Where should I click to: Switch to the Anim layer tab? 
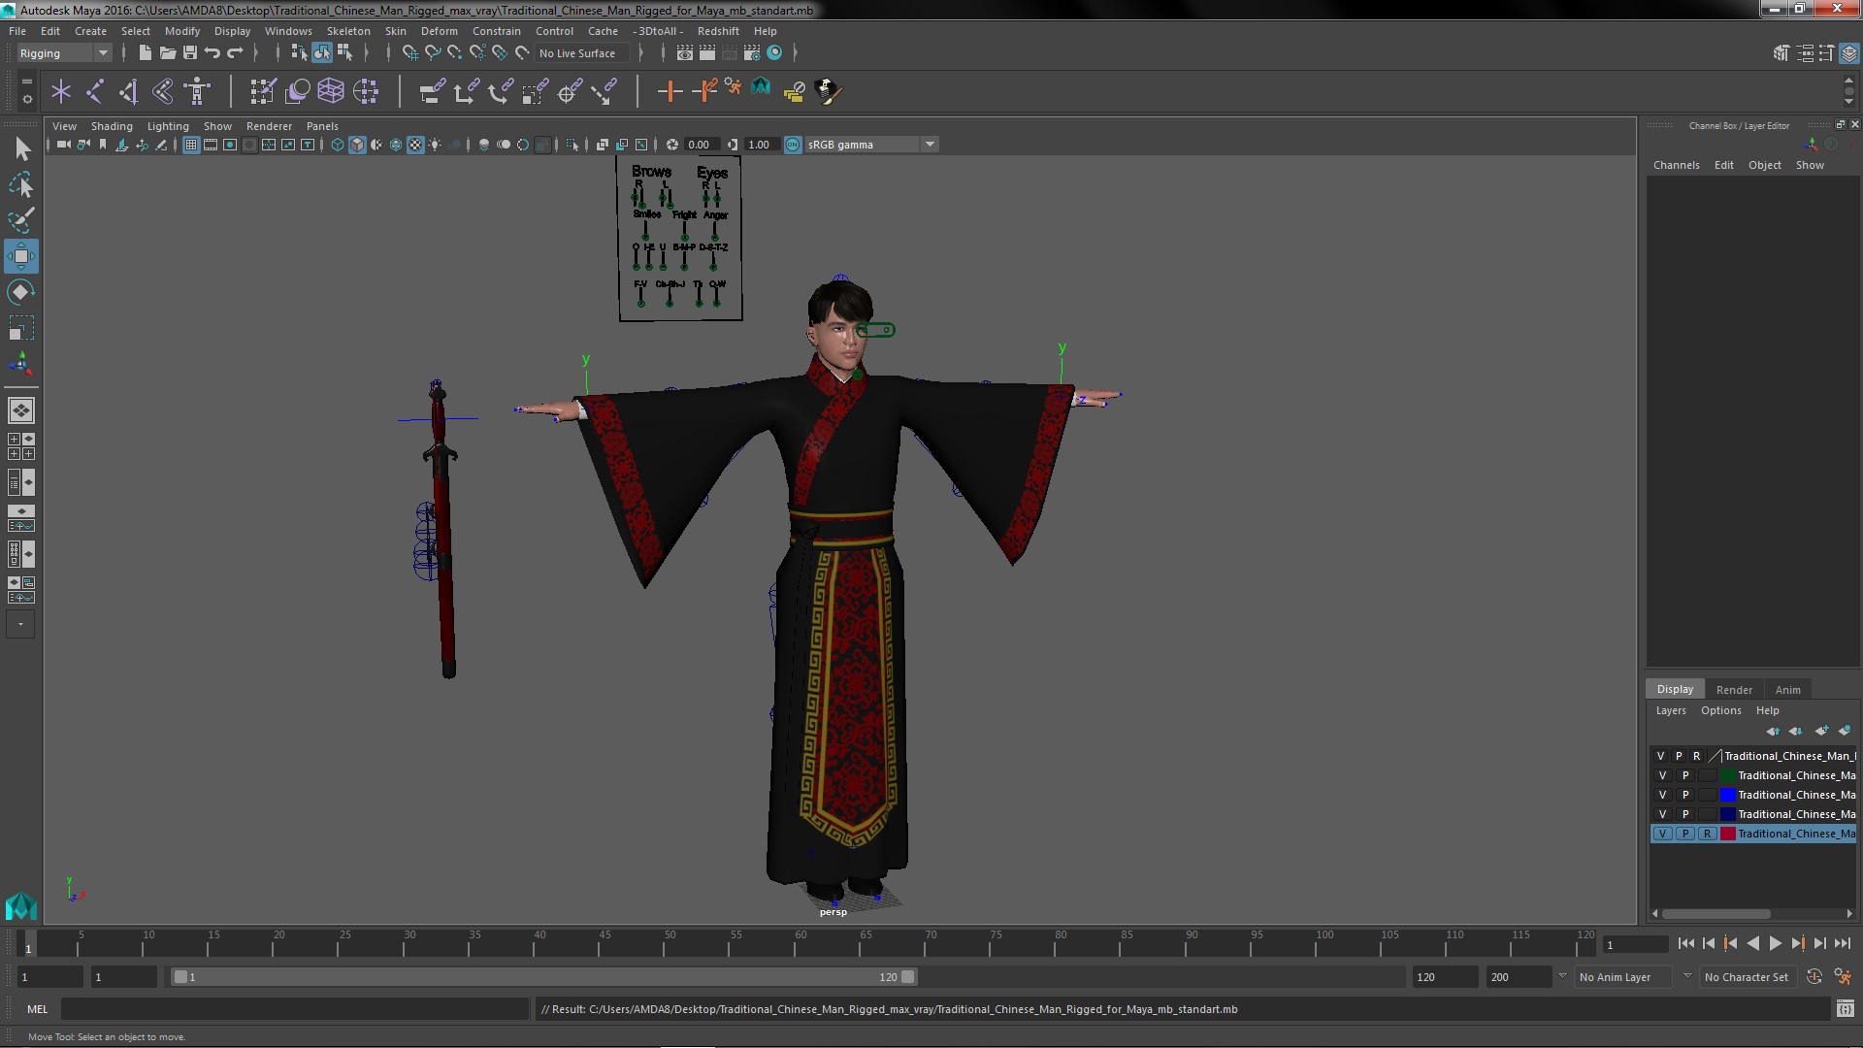(1787, 690)
